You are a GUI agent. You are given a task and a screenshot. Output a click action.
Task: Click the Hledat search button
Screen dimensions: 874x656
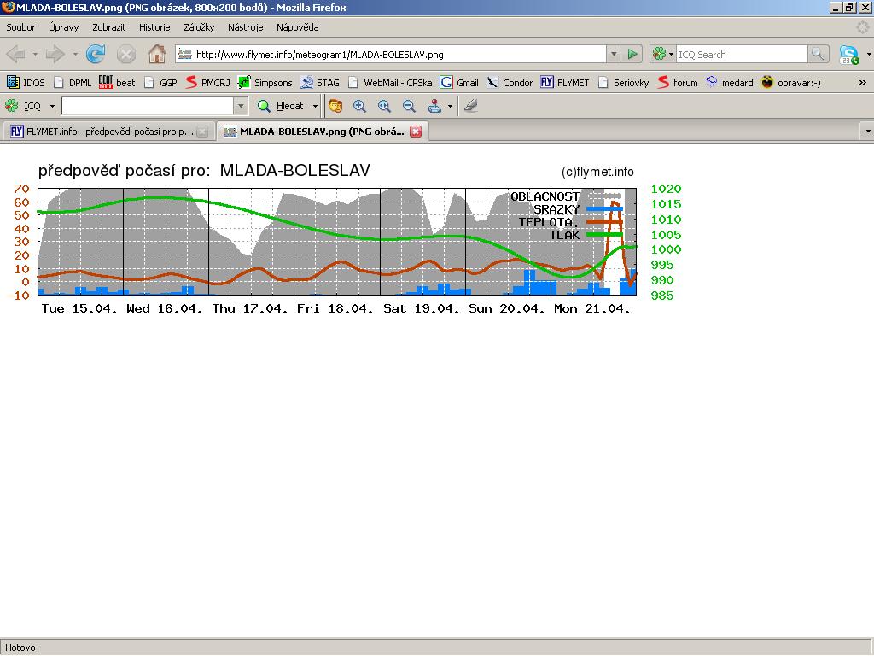tap(282, 106)
